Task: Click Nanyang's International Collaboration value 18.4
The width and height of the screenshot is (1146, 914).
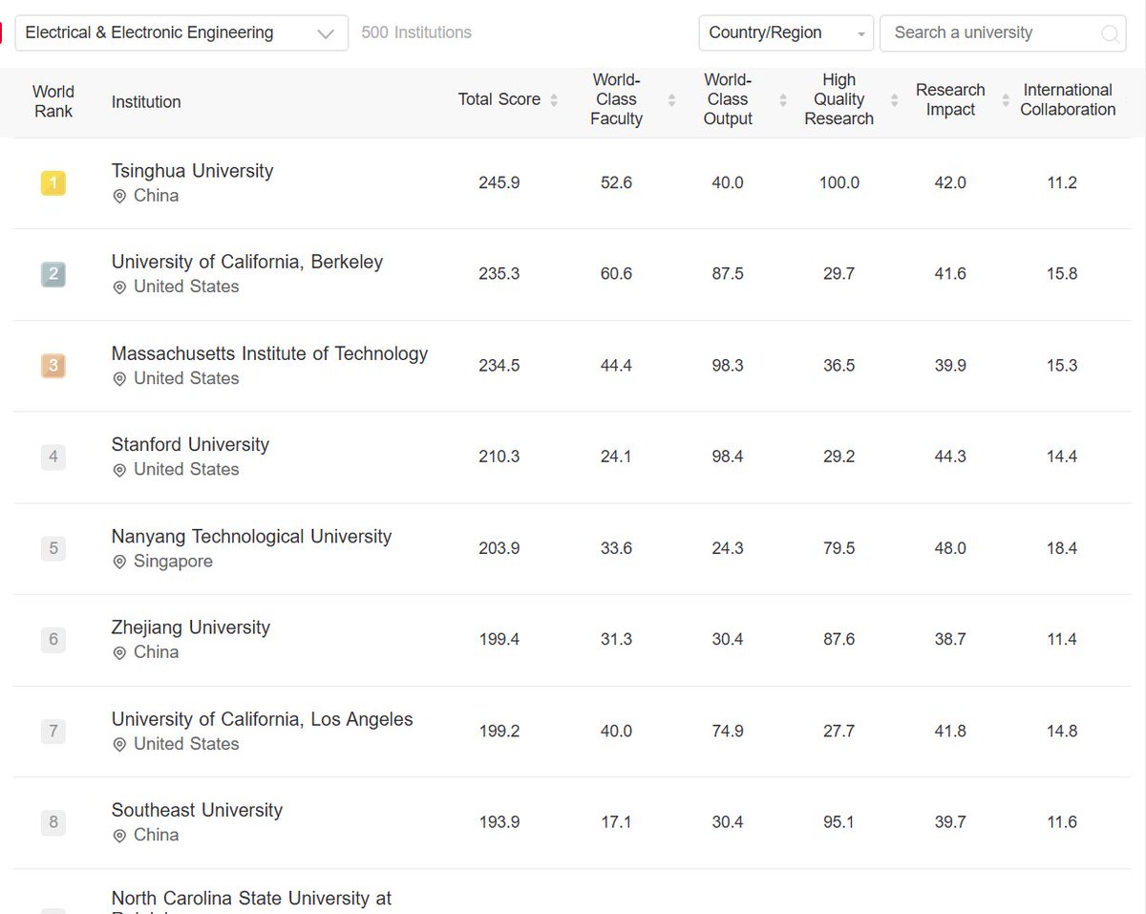Action: pyautogui.click(x=1062, y=548)
